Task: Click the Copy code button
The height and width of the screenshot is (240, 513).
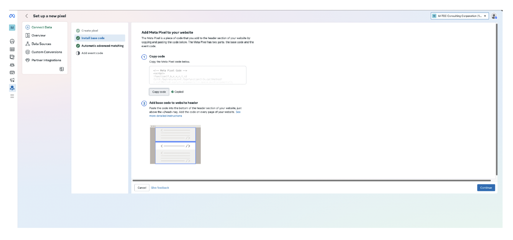Action: (159, 92)
